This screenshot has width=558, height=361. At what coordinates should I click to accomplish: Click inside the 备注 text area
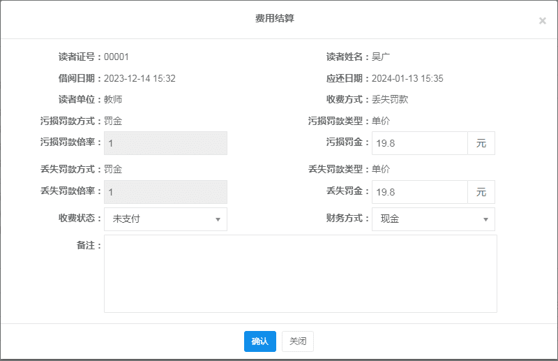(300, 274)
